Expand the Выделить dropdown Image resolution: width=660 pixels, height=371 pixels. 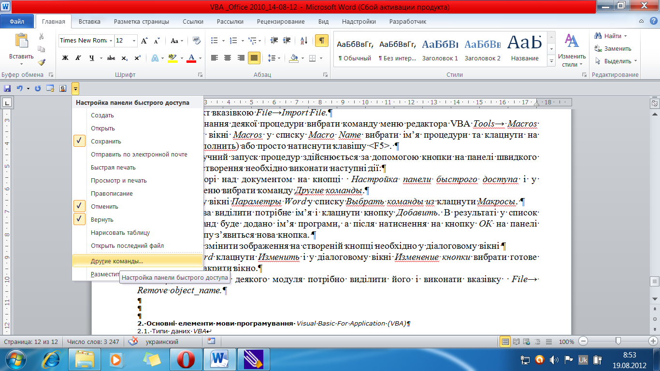(635, 61)
